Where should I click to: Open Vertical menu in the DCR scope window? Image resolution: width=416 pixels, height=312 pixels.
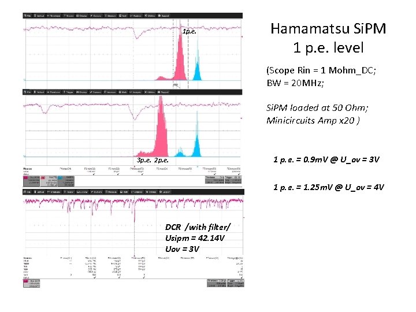(x=39, y=192)
